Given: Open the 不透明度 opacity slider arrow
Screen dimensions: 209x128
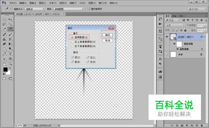Looking at the screenshot, I should click(x=205, y=25).
